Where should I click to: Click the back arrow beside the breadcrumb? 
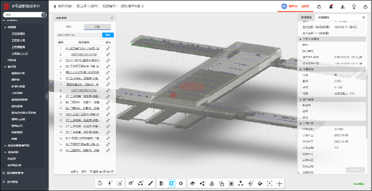(x=55, y=7)
